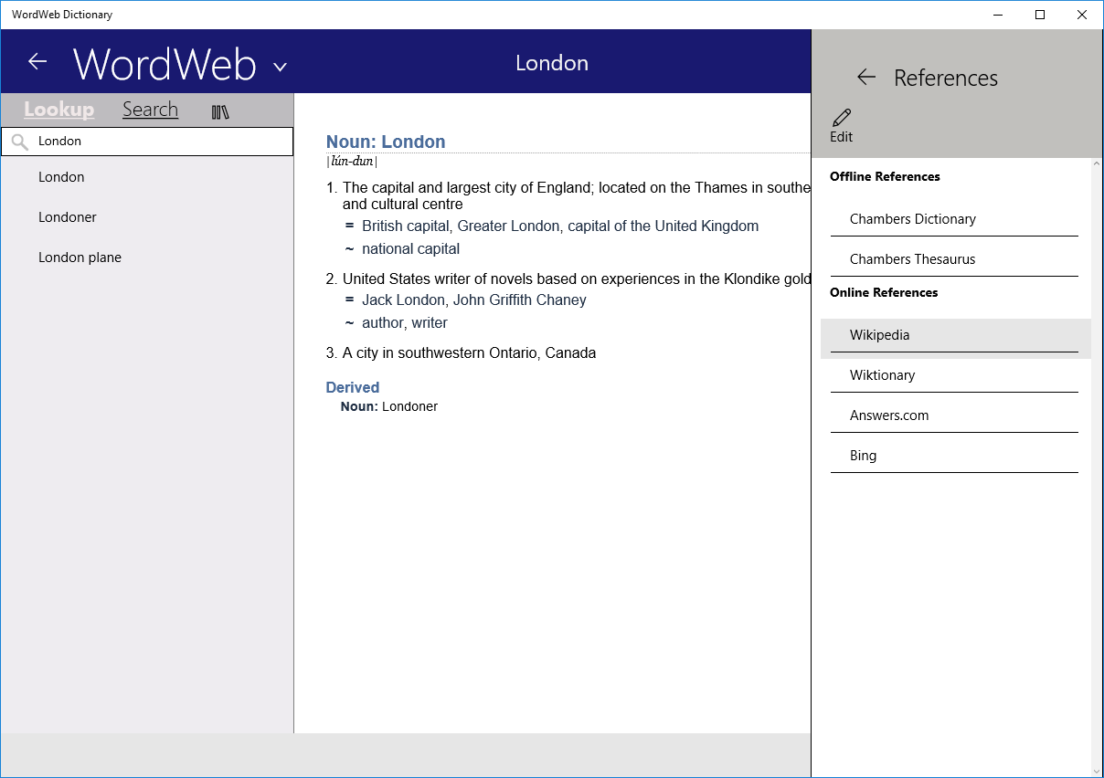Click the bookshelf references icon beside Search

219,110
